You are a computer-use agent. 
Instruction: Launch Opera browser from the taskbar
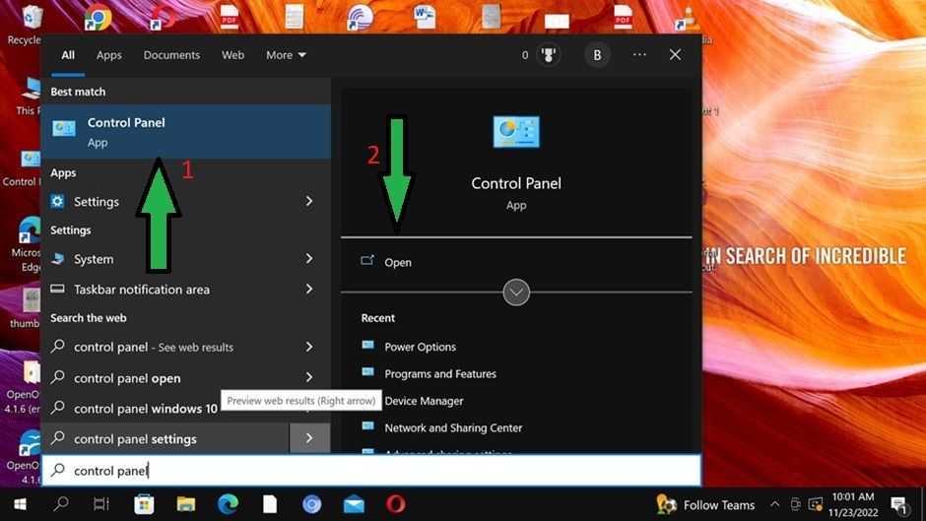(x=396, y=504)
